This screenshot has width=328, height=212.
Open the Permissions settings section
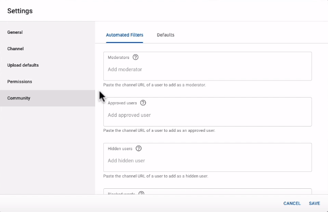pyautogui.click(x=47, y=82)
